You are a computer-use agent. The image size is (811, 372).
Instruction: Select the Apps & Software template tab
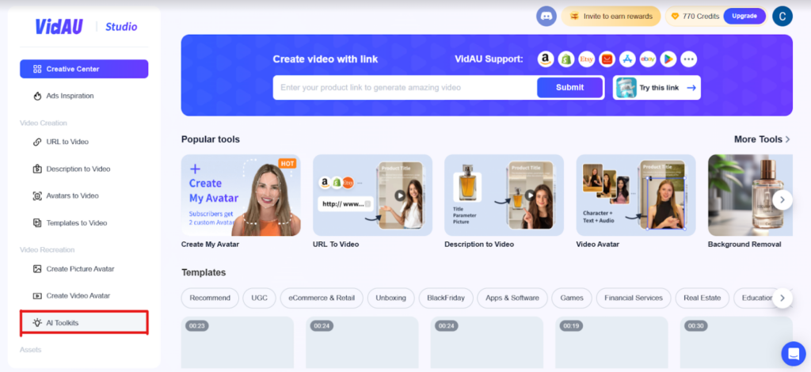coord(512,298)
